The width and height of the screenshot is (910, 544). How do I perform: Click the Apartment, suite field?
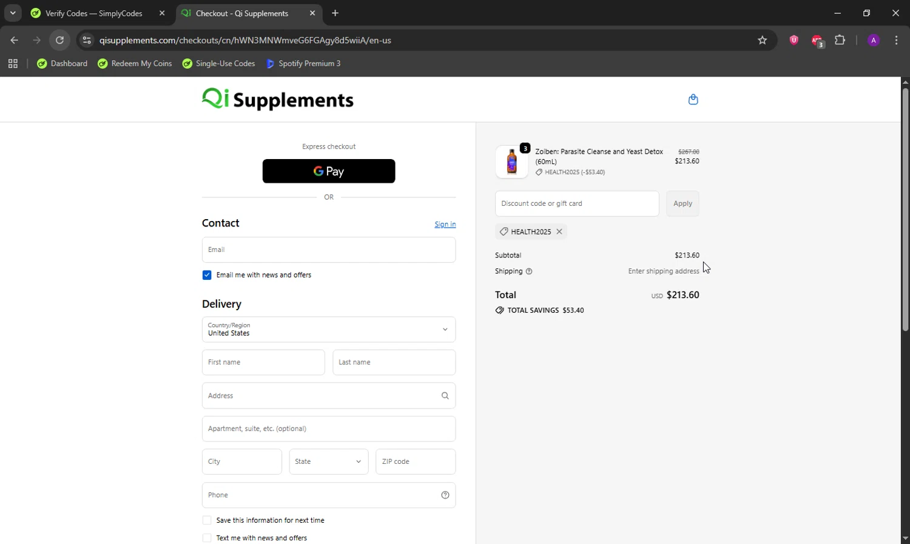pyautogui.click(x=329, y=429)
